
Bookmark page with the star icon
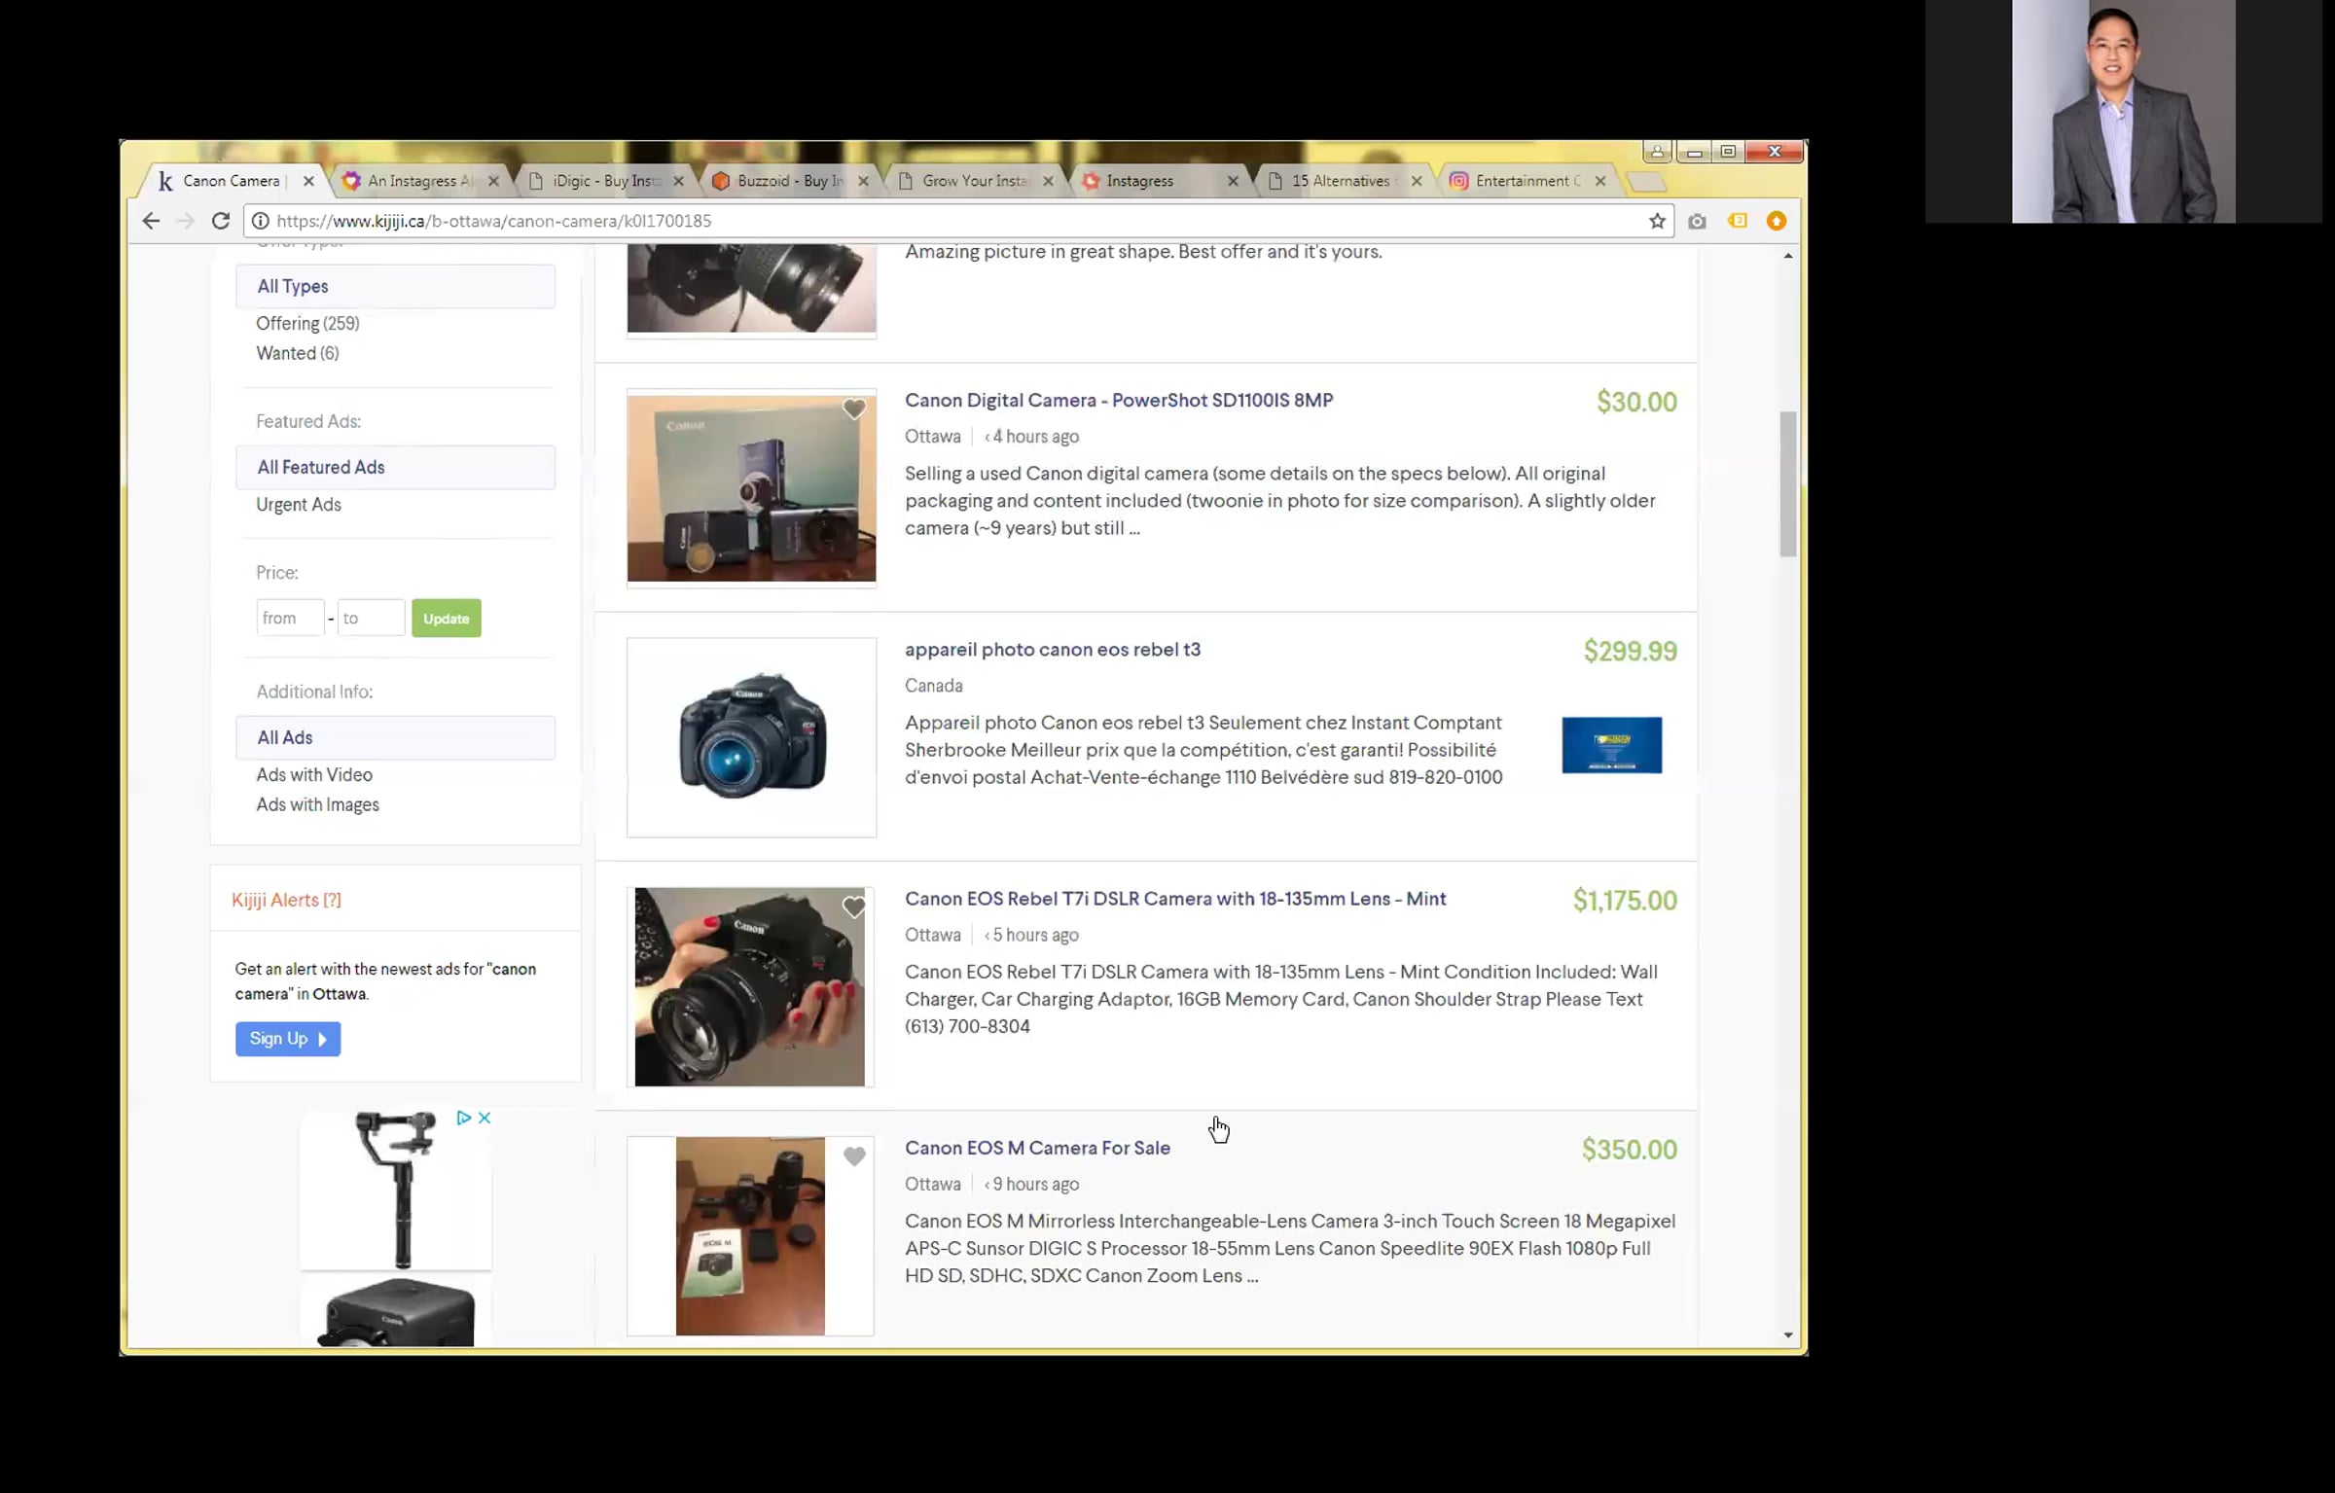pyautogui.click(x=1657, y=221)
